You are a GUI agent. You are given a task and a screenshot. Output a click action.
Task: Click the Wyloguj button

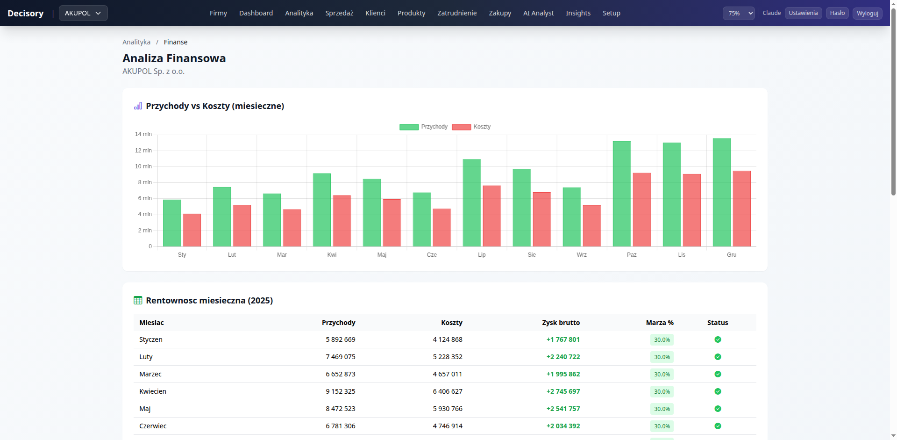tap(867, 13)
